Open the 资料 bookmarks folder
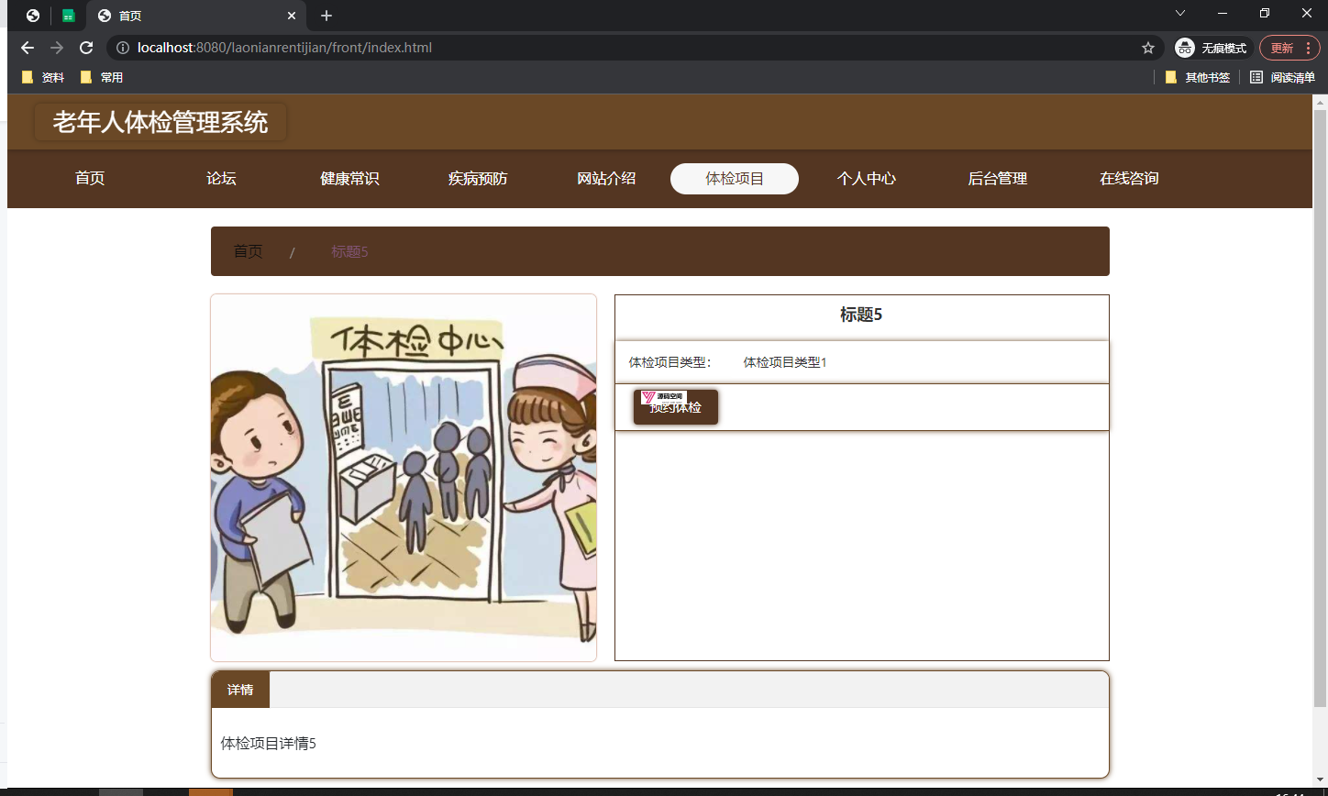The height and width of the screenshot is (796, 1328). pos(42,78)
